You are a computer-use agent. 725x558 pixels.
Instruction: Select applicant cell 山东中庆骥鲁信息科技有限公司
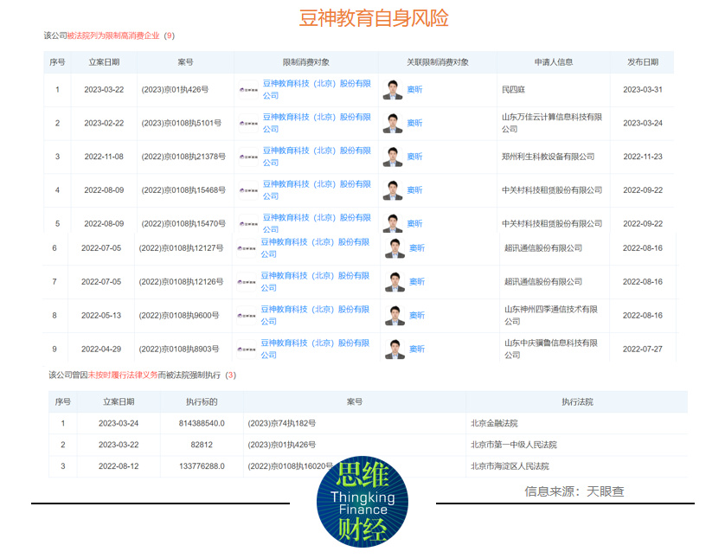(x=551, y=349)
